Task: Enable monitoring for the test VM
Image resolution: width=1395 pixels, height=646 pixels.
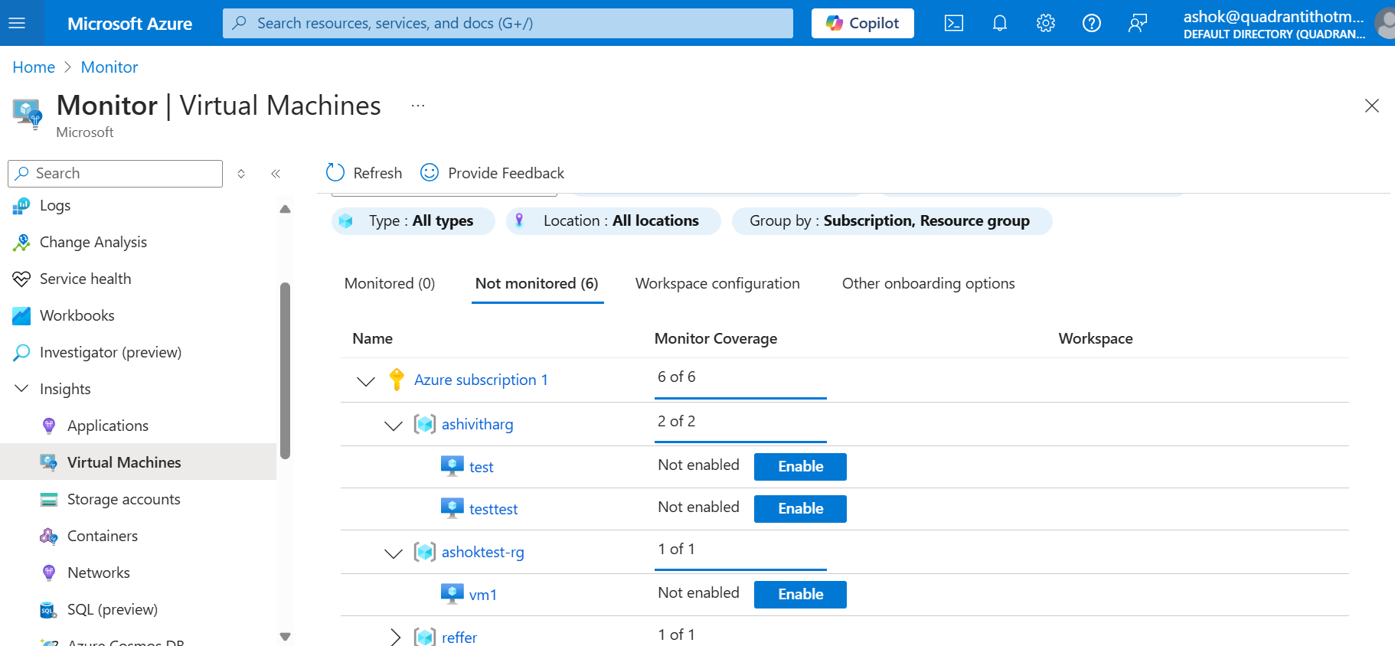Action: click(x=800, y=466)
